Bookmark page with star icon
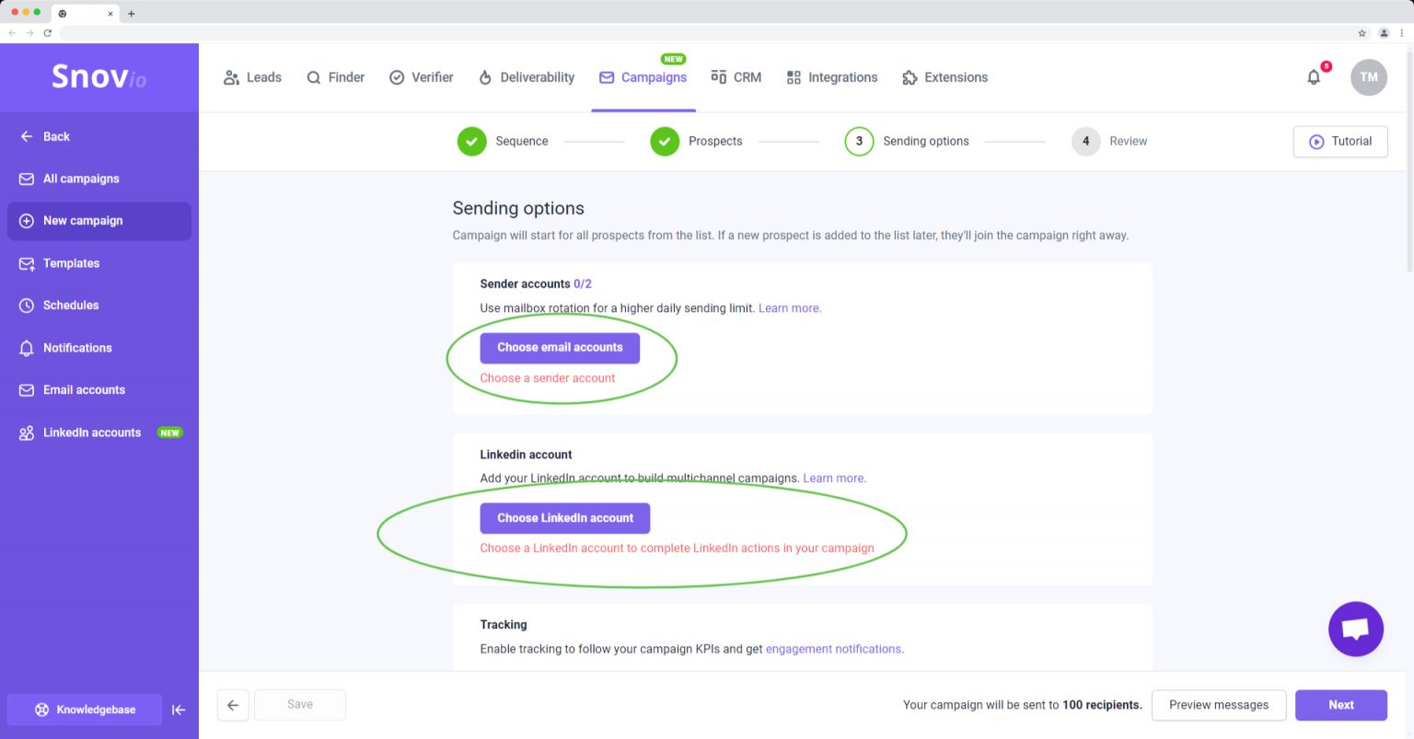This screenshot has height=739, width=1414. 1362,33
